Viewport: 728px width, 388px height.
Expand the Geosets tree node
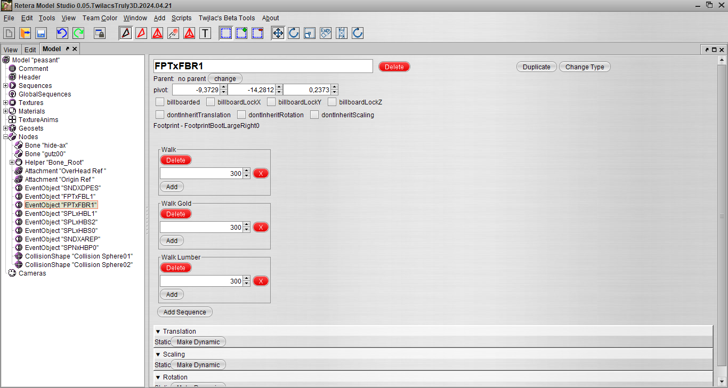[x=5, y=128]
